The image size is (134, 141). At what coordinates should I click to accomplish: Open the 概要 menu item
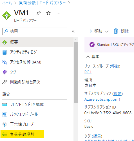click(x=37, y=42)
